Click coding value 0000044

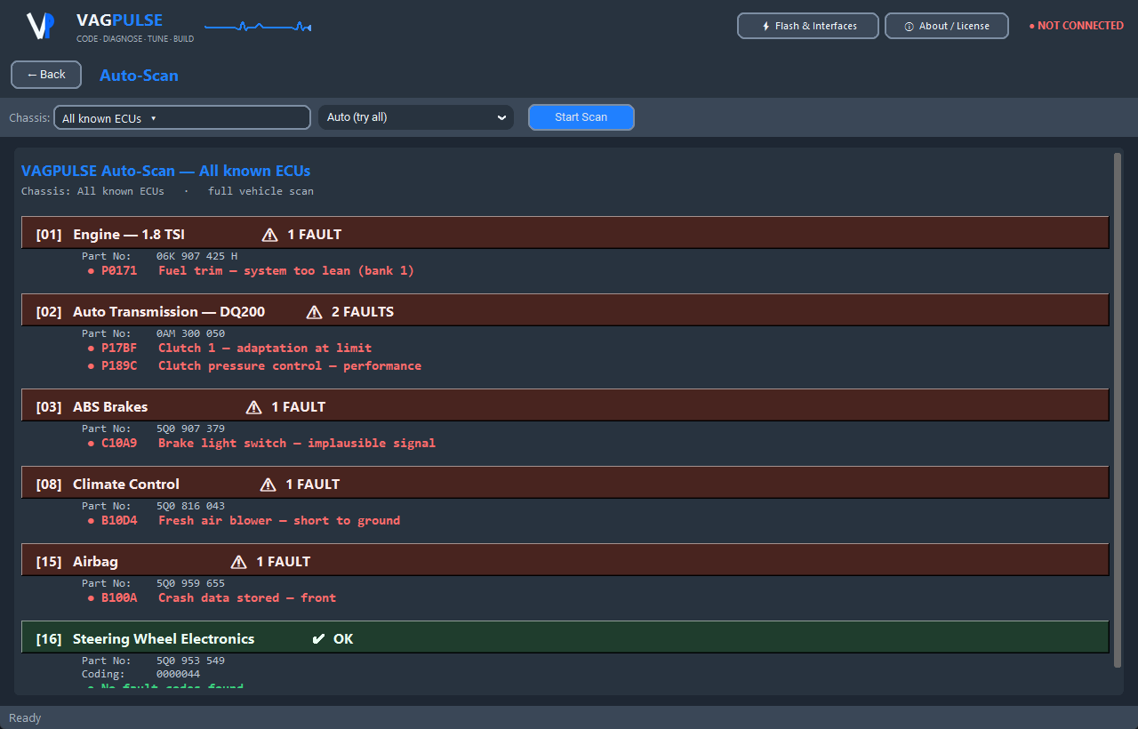[x=178, y=674]
